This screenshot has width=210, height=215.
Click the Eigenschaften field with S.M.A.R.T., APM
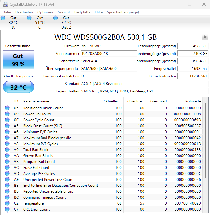click(144, 91)
